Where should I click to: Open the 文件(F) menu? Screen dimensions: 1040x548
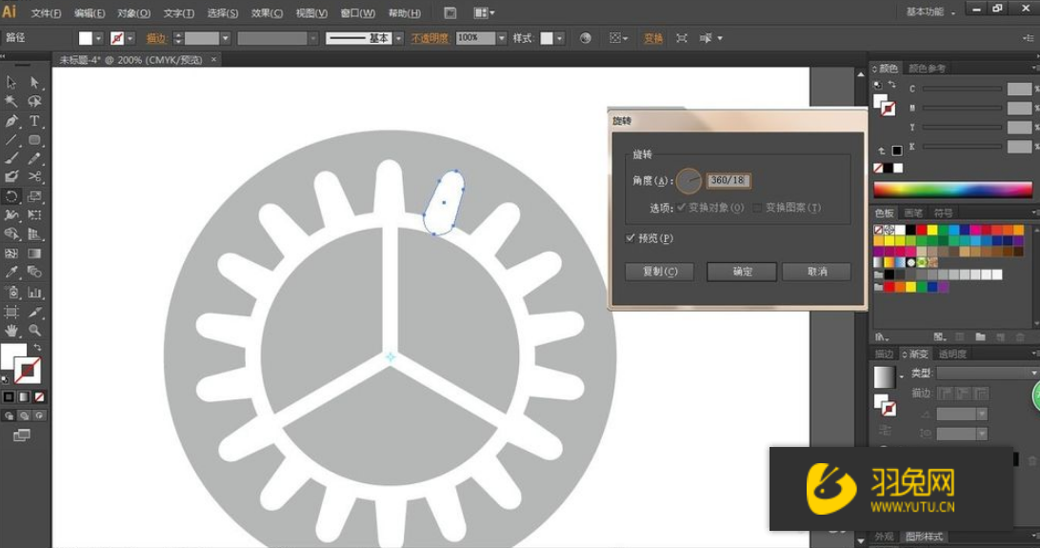pyautogui.click(x=46, y=13)
